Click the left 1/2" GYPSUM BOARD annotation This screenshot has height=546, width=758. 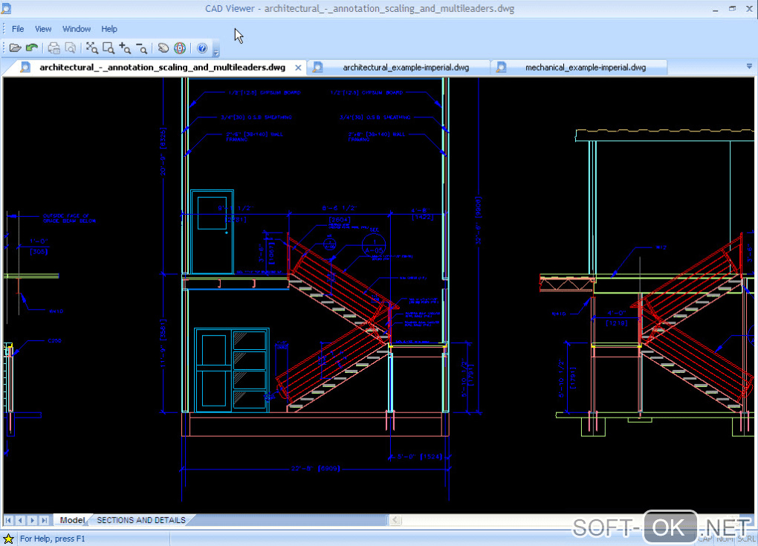point(265,92)
